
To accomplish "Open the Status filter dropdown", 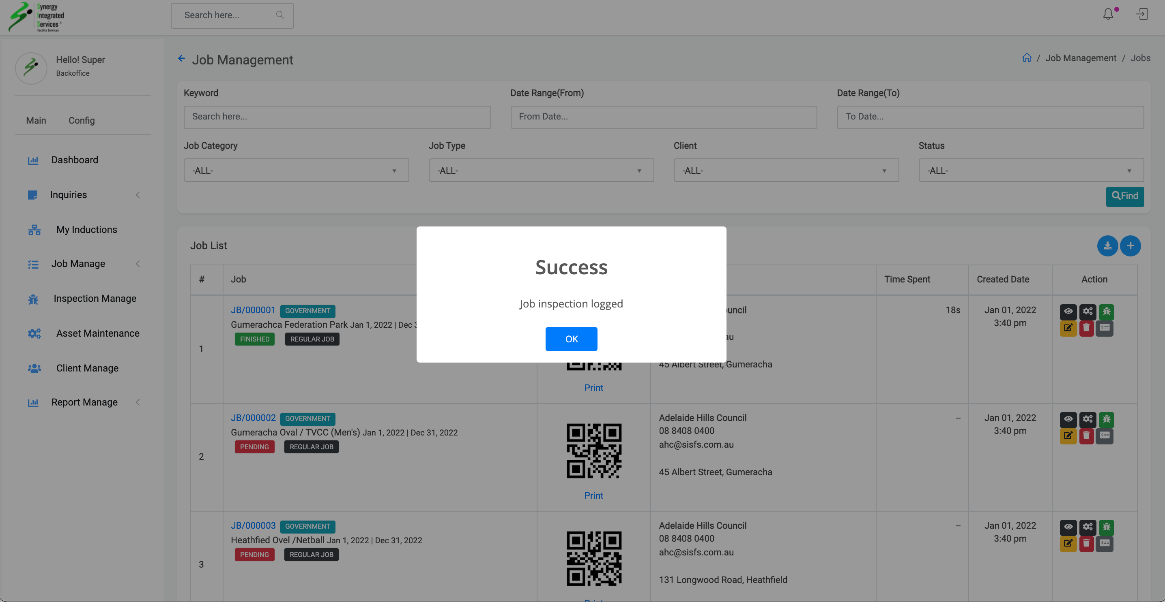I will 1031,170.
